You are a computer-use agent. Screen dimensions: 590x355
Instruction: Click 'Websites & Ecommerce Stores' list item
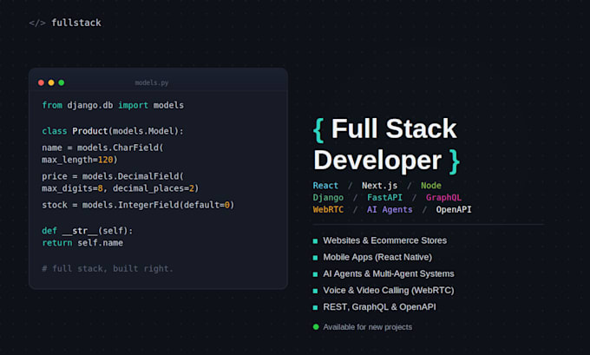pyautogui.click(x=385, y=240)
